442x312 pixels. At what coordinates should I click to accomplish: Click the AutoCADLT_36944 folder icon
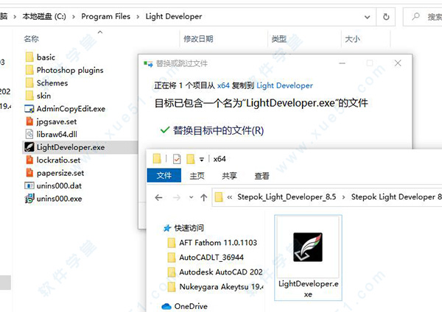tap(172, 257)
